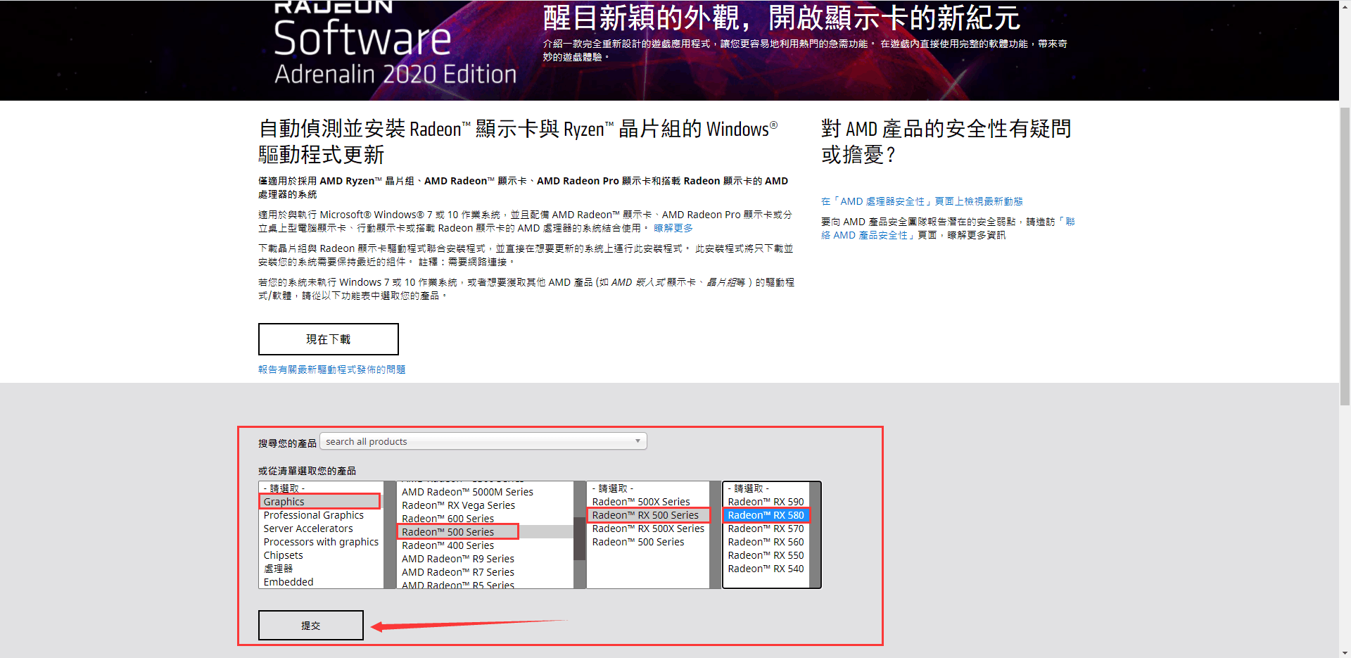Select Radeon RX 590 model

(766, 502)
